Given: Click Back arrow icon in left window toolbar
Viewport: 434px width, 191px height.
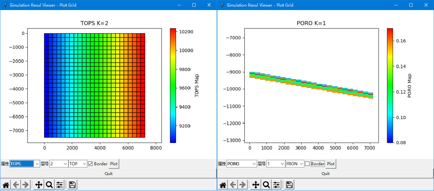Looking at the screenshot, I should (16, 185).
